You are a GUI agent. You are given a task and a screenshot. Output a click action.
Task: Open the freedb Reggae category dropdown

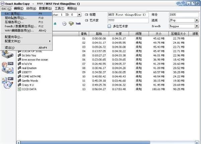tap(196, 26)
